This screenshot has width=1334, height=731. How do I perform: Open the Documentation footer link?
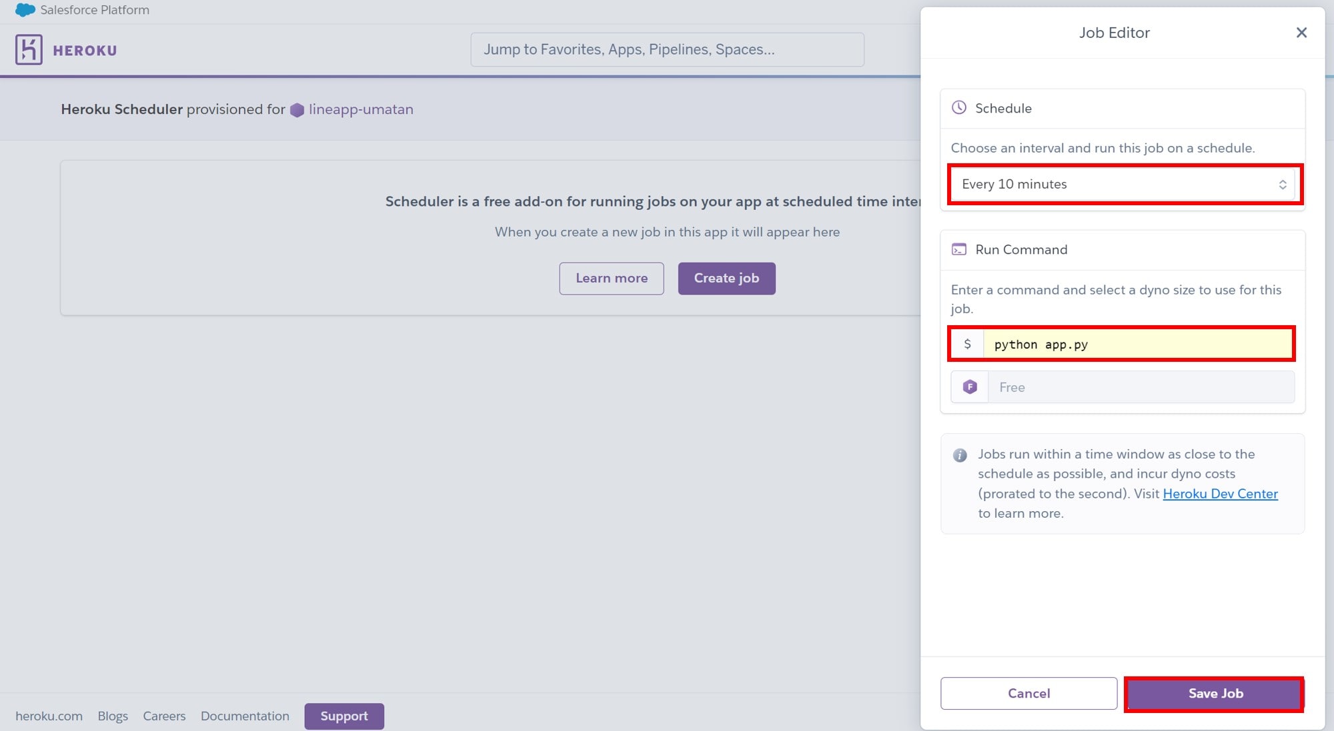click(x=245, y=716)
